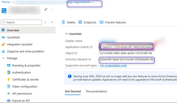The height and width of the screenshot is (103, 177).
Task: Click the blurred Object ID value
Action: pyautogui.click(x=126, y=53)
